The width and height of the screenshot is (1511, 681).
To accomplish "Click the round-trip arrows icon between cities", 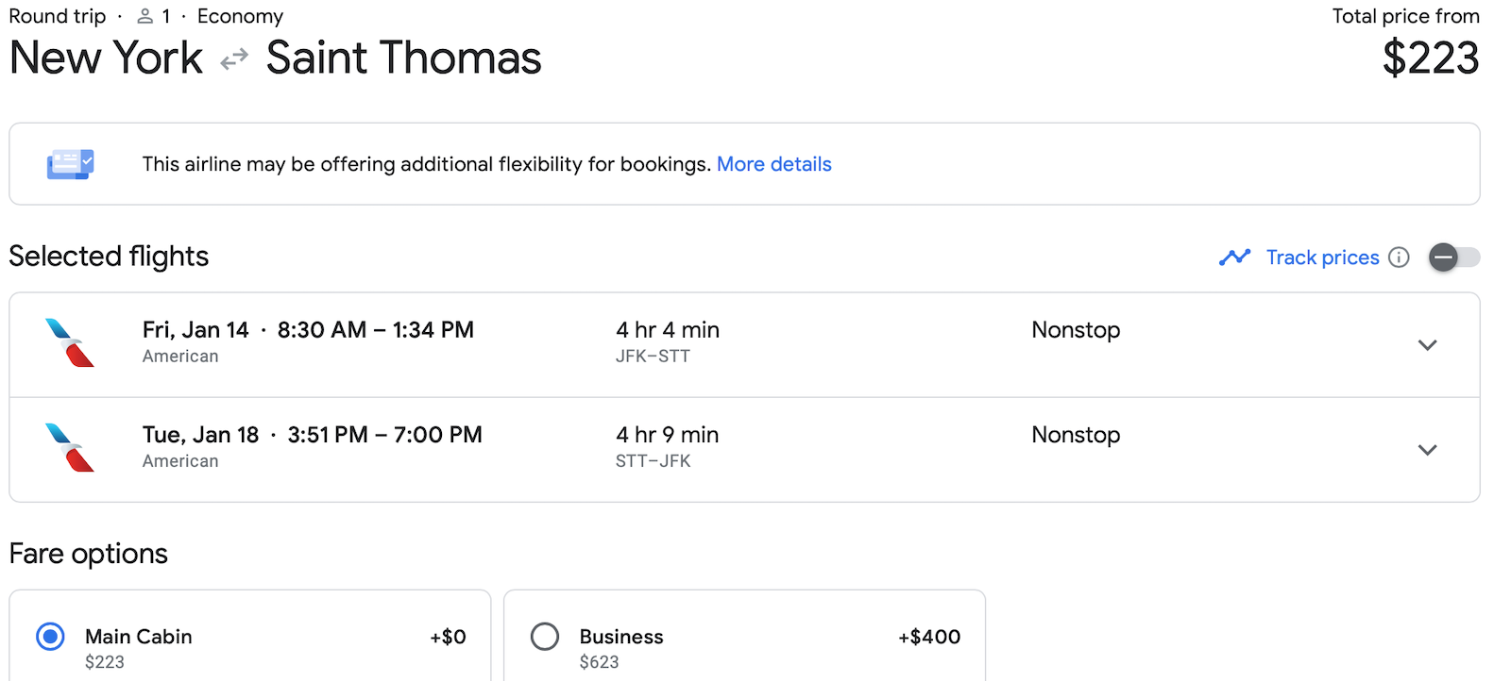I will (234, 59).
